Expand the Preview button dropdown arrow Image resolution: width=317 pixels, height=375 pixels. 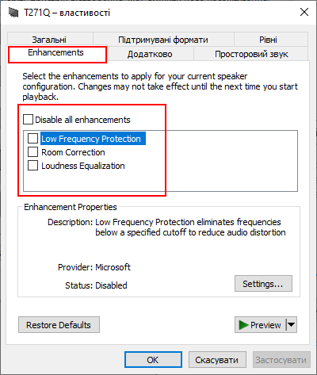(x=292, y=324)
